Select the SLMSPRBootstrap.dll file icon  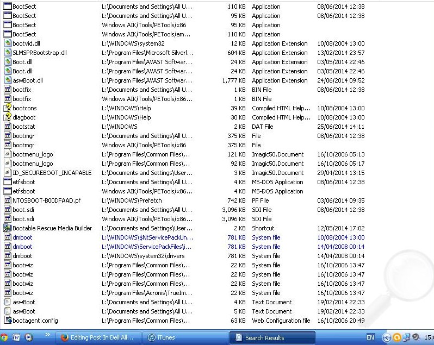pyautogui.click(x=8, y=53)
